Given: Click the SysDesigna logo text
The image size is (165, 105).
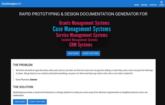Looking at the screenshot, I should 9,4.
